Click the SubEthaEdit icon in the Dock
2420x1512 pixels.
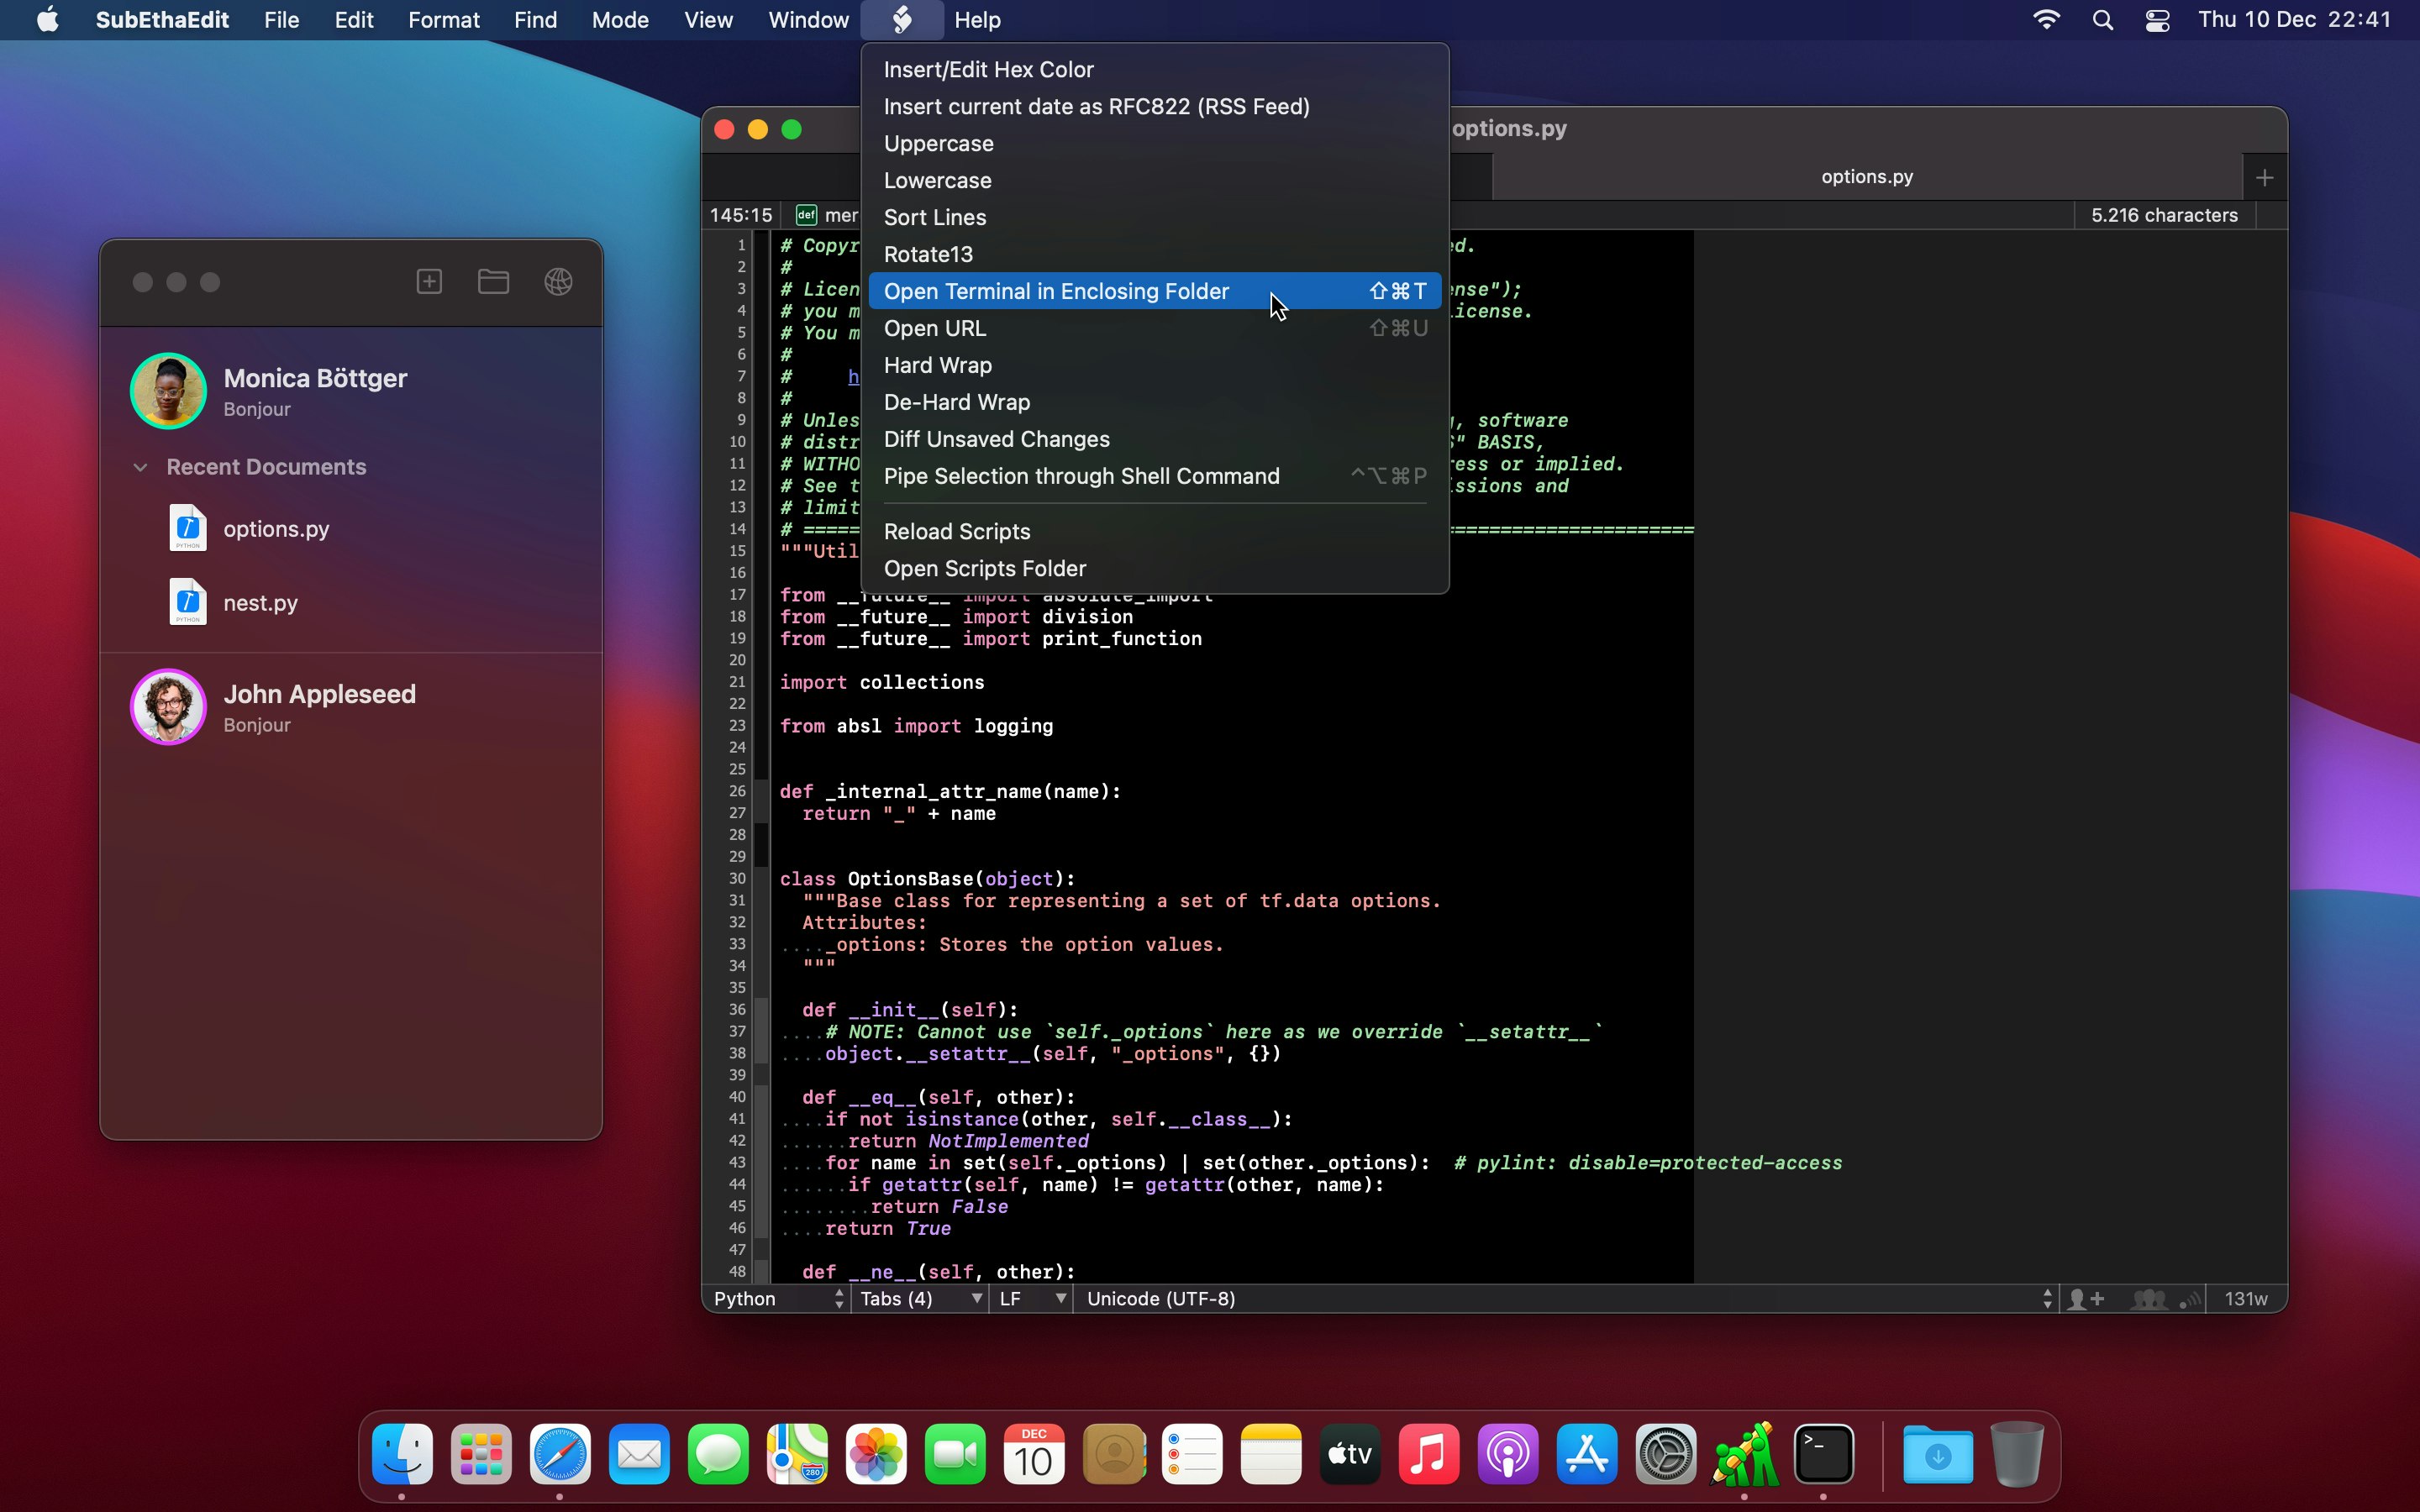1744,1454
